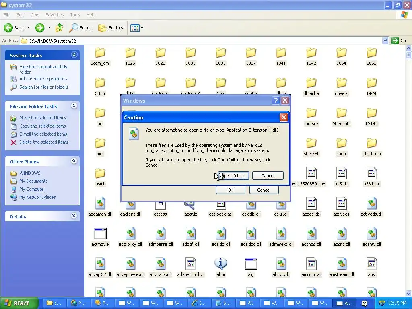Select the alg application icon
Screen dimensions: 412x309
[251, 264]
